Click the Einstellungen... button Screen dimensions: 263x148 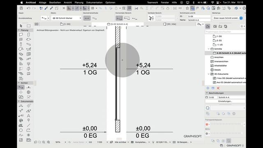225,102
